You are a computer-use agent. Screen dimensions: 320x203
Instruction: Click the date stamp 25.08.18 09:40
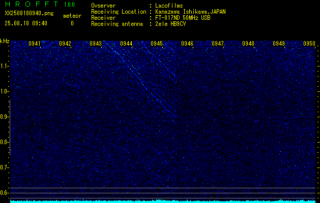[26, 23]
